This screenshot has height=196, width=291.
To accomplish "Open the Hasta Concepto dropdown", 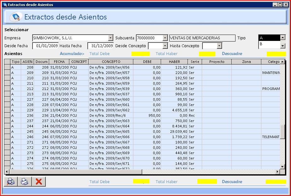I will tap(219, 46).
